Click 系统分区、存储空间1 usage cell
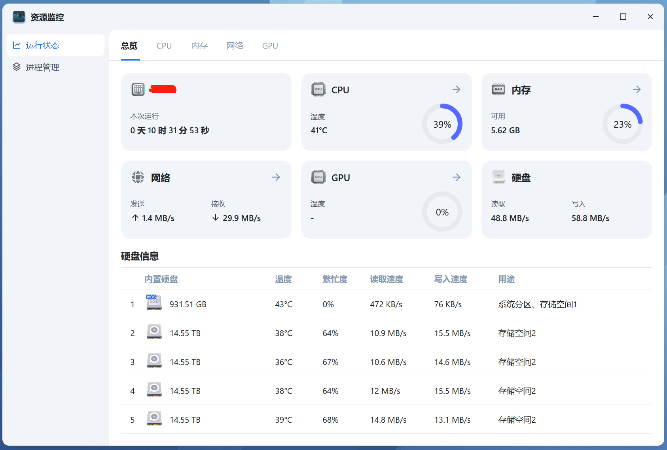 [x=538, y=304]
